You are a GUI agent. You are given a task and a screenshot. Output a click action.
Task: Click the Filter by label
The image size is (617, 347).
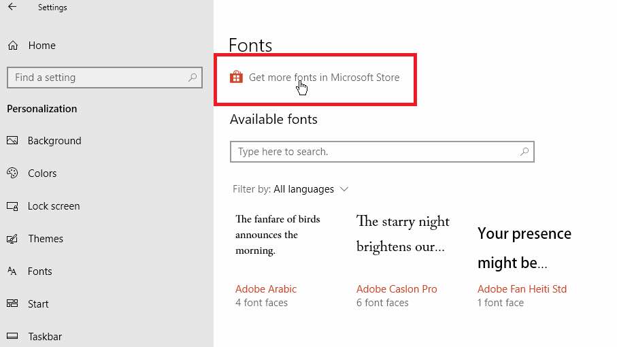[x=252, y=189]
